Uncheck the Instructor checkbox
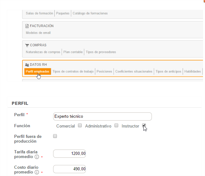The height and width of the screenshot is (176, 205). (144, 126)
